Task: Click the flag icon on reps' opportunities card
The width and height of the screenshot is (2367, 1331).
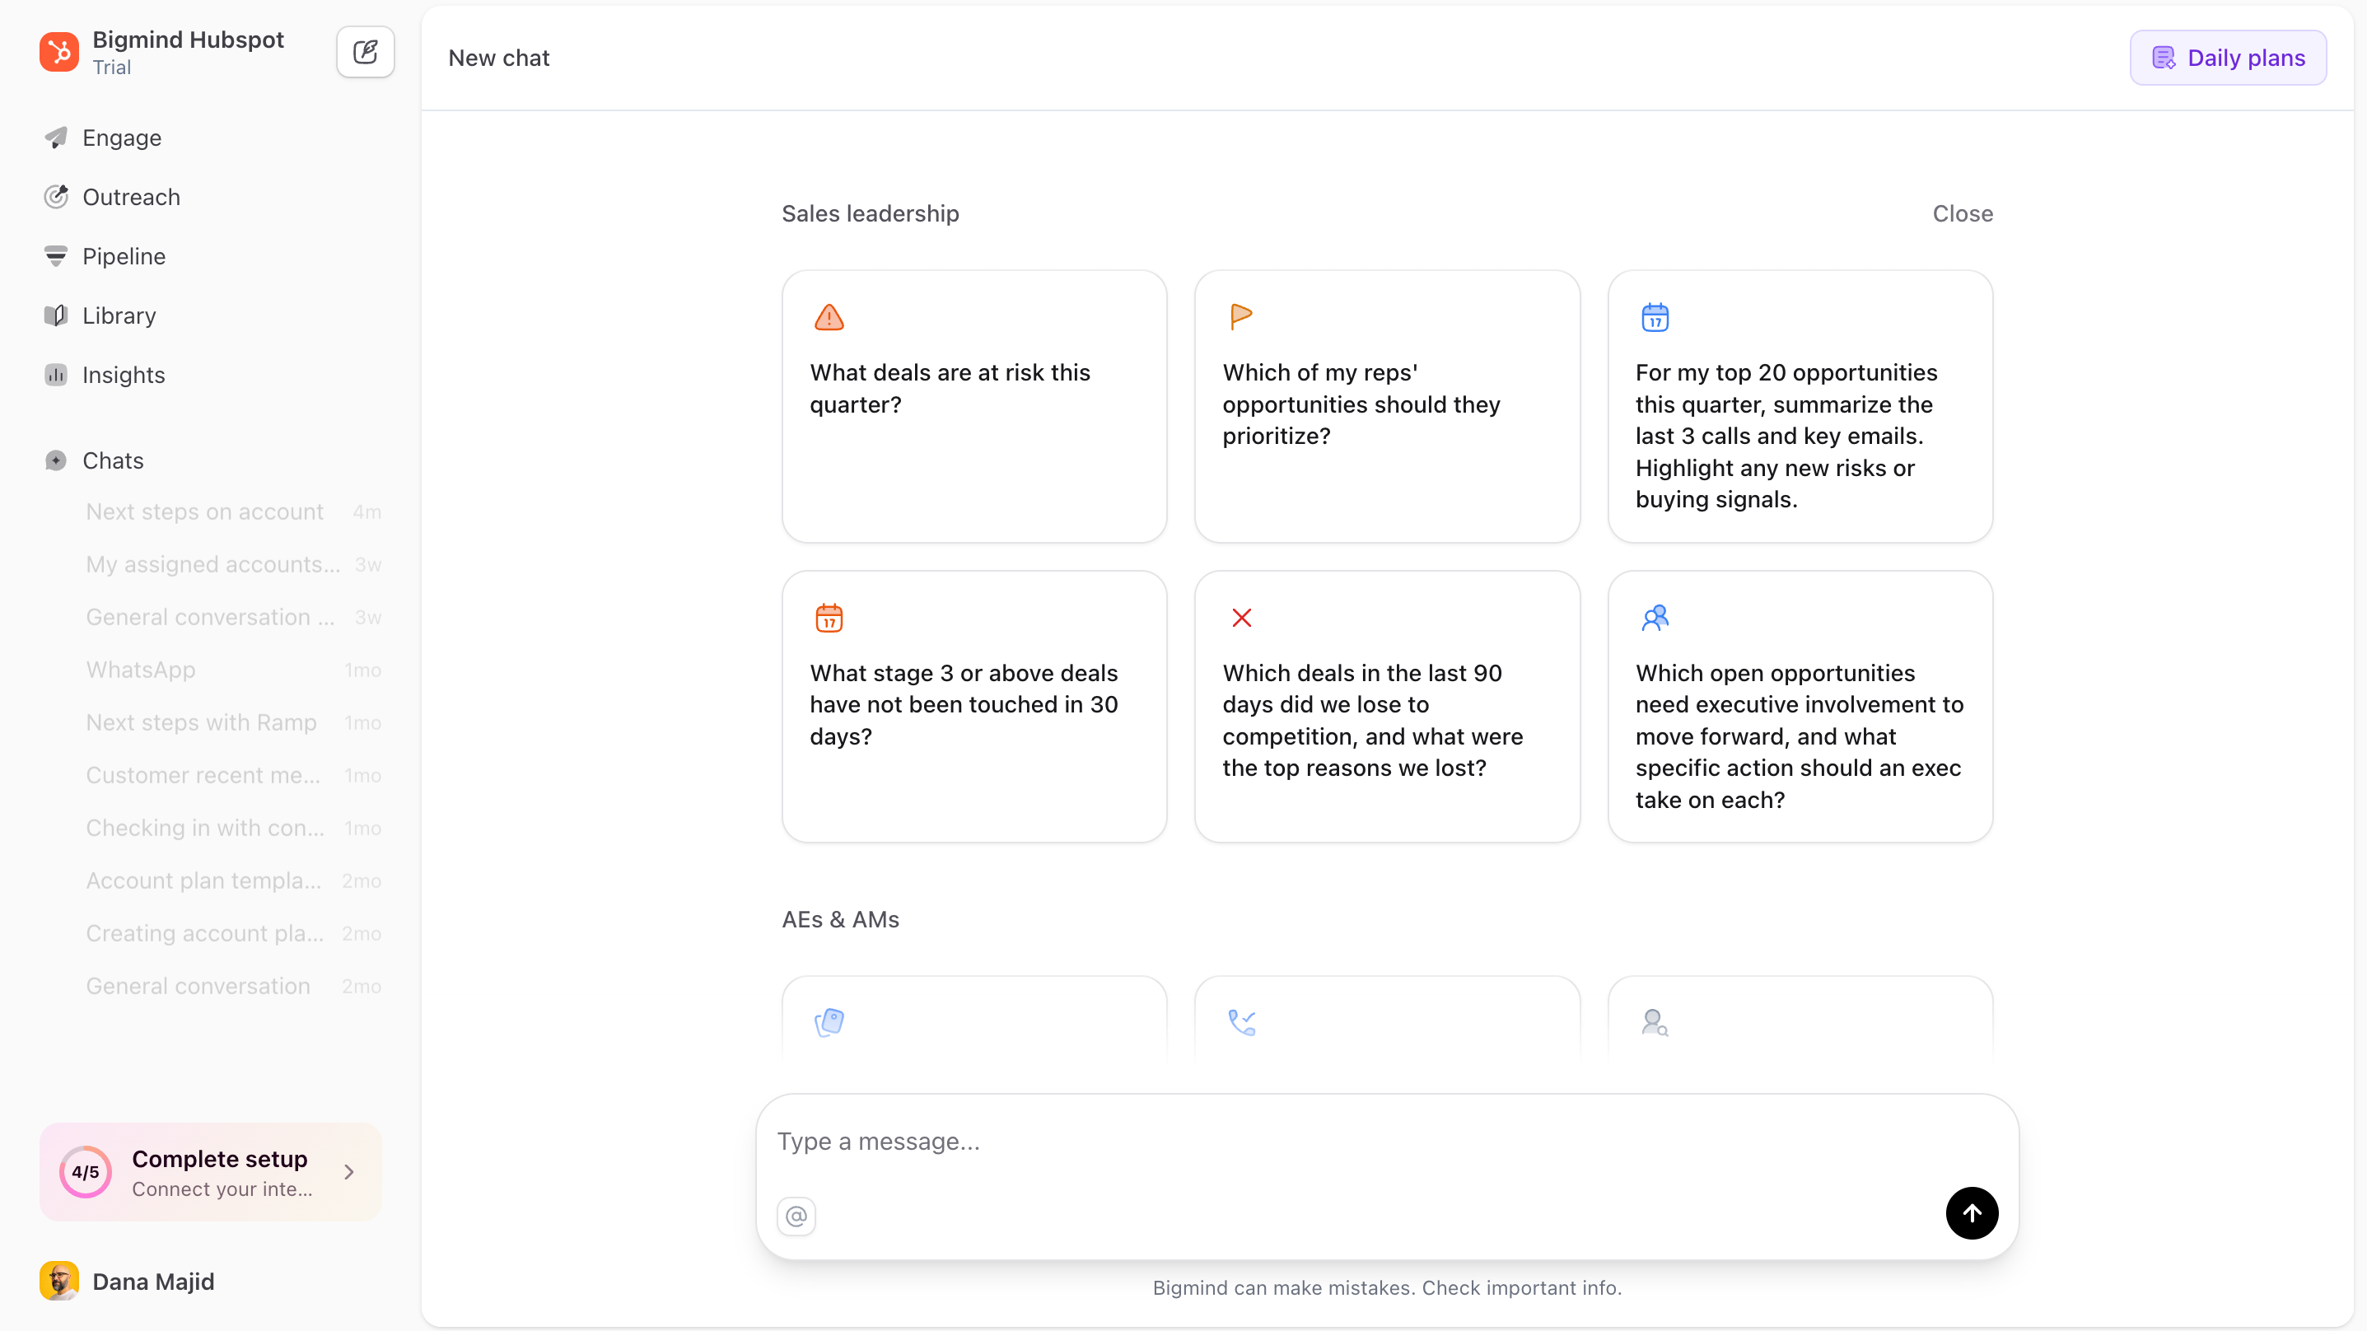Action: [1241, 317]
